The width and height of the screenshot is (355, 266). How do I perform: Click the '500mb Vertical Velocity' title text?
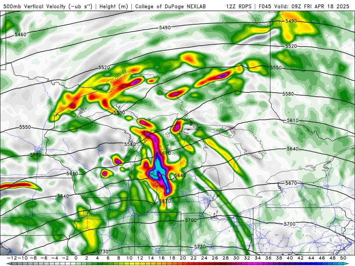click(x=35, y=7)
